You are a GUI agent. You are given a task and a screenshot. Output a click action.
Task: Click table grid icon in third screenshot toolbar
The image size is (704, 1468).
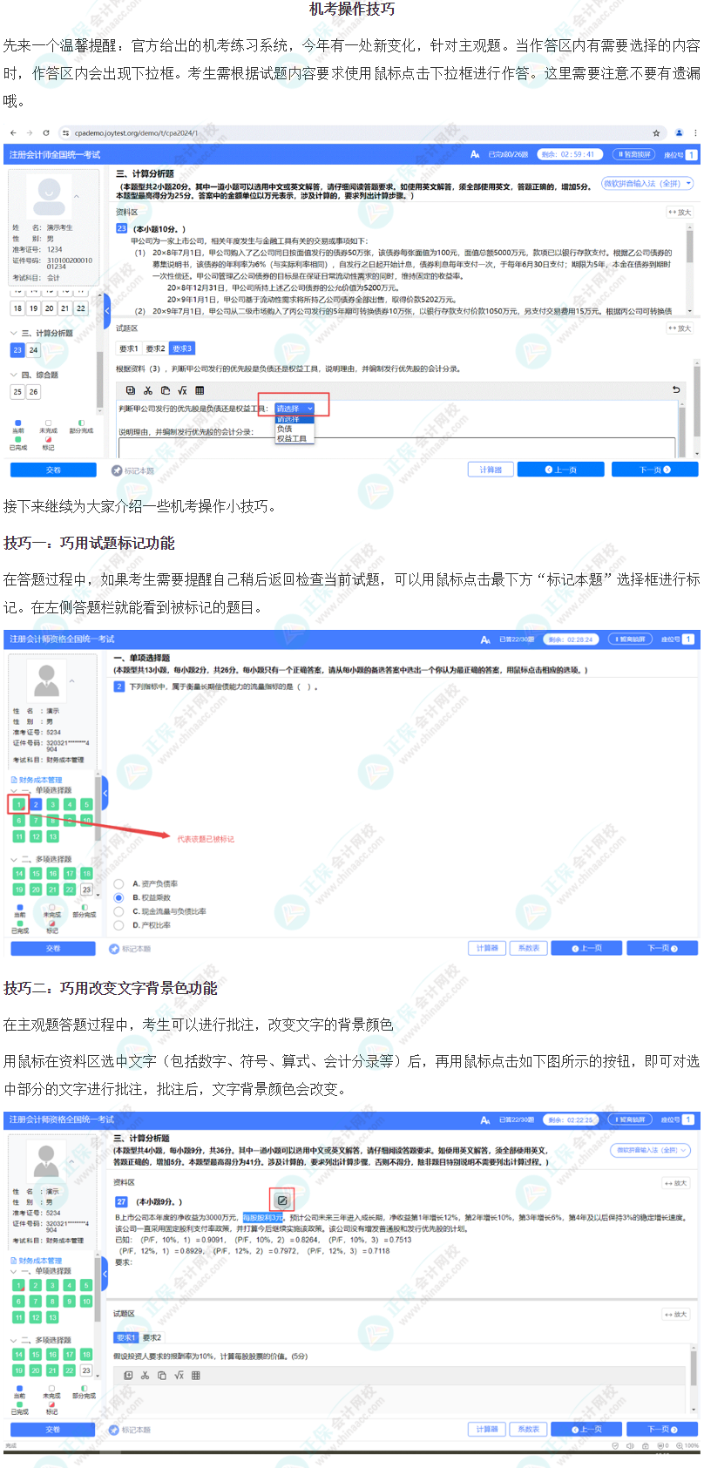tap(196, 1376)
